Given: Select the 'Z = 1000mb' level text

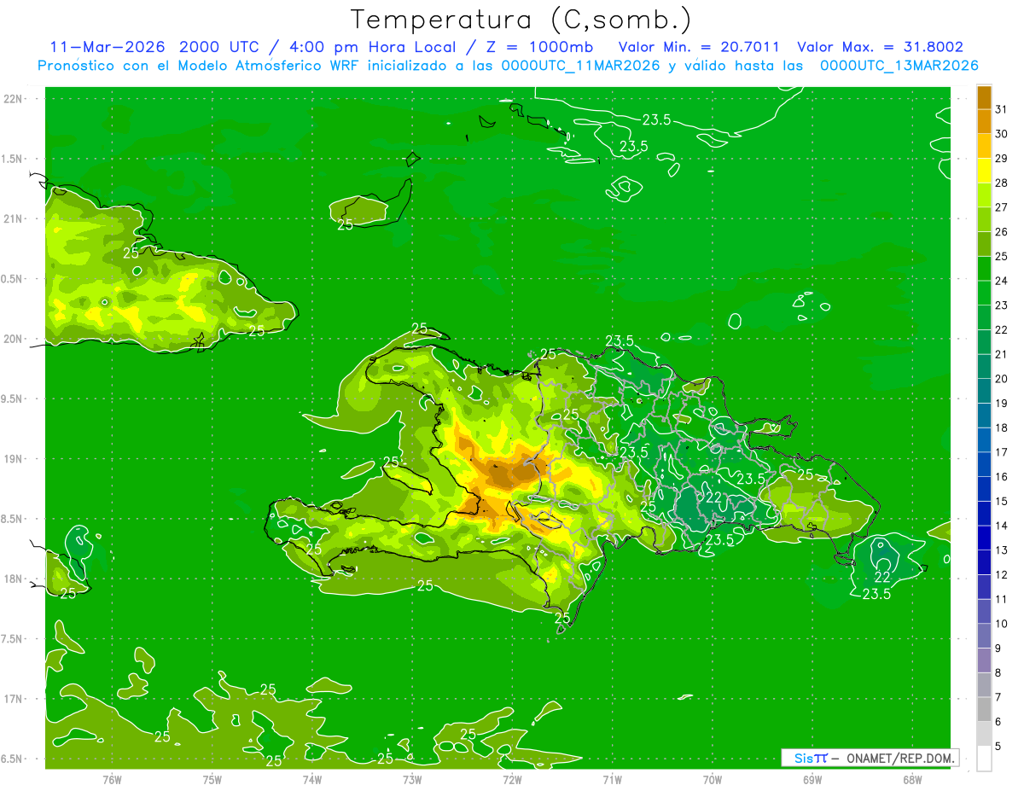Looking at the screenshot, I should (x=539, y=47).
